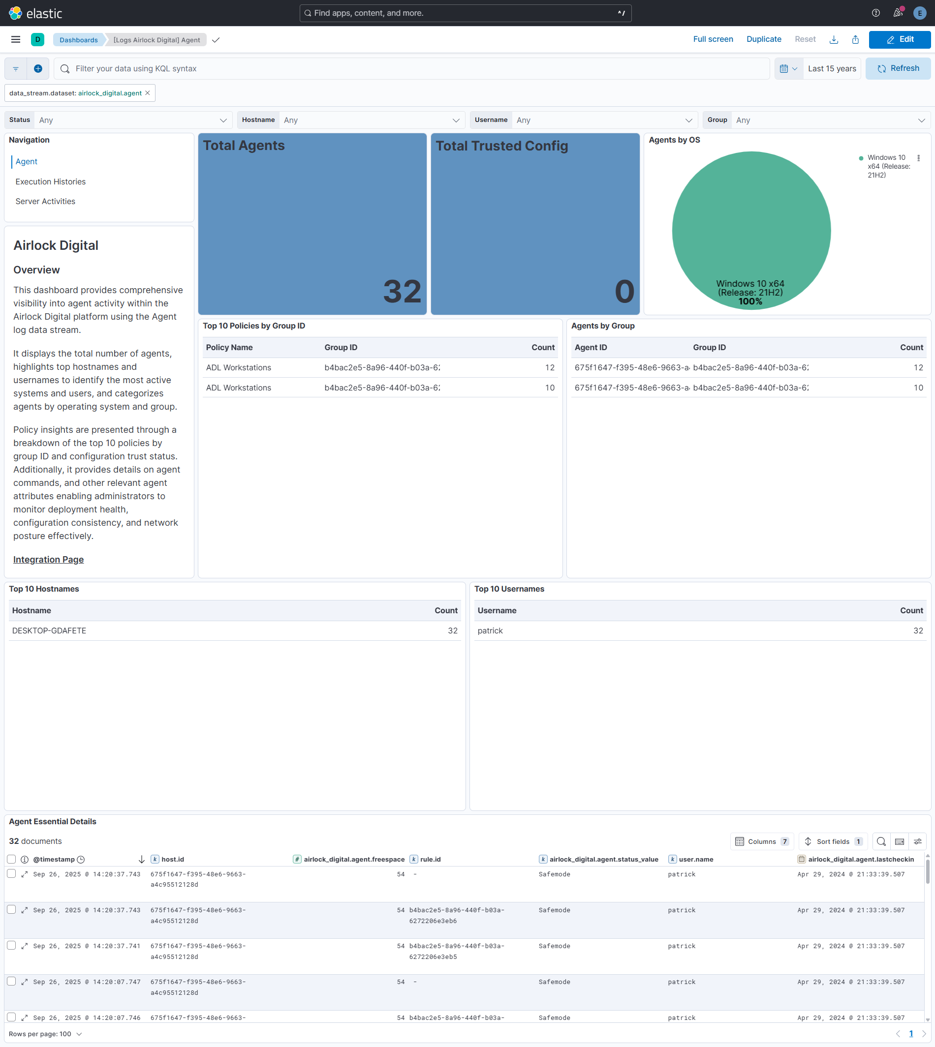This screenshot has height=1047, width=935.
Task: Open Server Activities navigation item
Action: point(45,201)
